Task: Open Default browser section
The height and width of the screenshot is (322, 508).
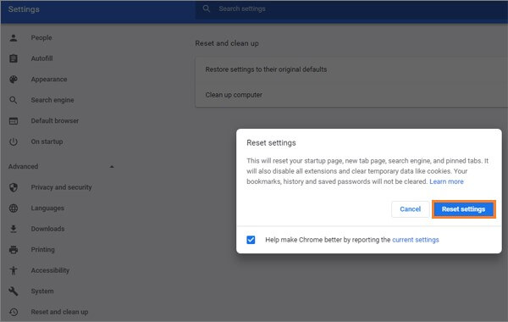Action: [x=55, y=120]
